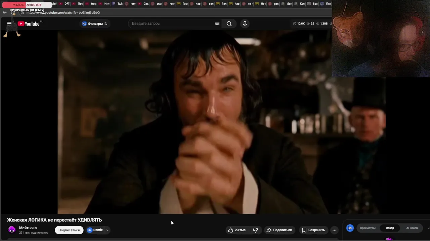Switch to the Twit browser tab
This screenshot has height=241, width=430.
(117, 4)
